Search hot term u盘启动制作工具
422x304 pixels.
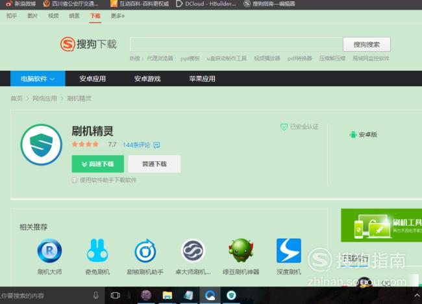(227, 58)
